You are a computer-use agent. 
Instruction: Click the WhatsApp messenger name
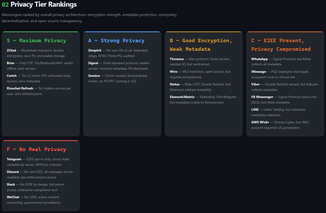pyautogui.click(x=259, y=59)
